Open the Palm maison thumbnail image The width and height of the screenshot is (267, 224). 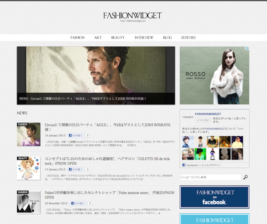click(28, 202)
